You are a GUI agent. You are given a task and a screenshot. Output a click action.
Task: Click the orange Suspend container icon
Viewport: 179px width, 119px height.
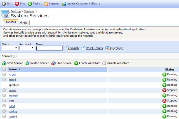tap(46, 4)
